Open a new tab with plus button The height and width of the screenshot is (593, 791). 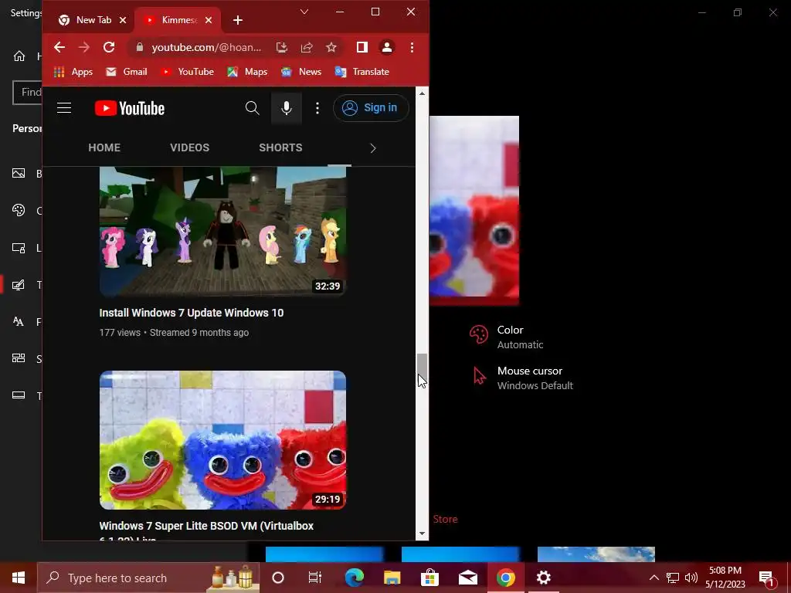(x=238, y=20)
